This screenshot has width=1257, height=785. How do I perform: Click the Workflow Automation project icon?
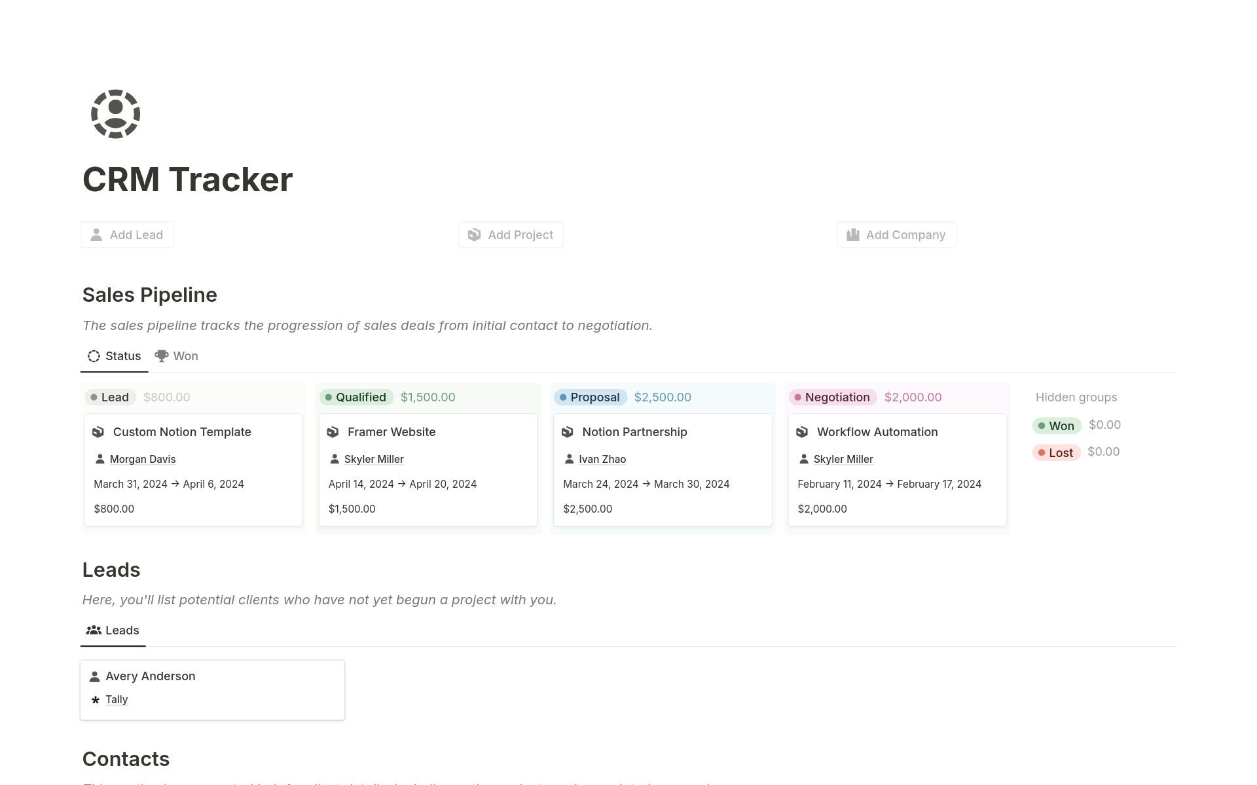pyautogui.click(x=802, y=431)
